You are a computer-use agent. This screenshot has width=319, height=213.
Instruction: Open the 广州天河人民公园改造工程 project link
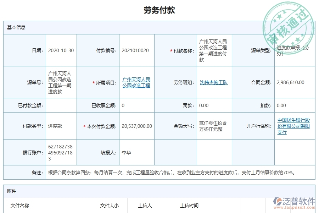[136, 82]
